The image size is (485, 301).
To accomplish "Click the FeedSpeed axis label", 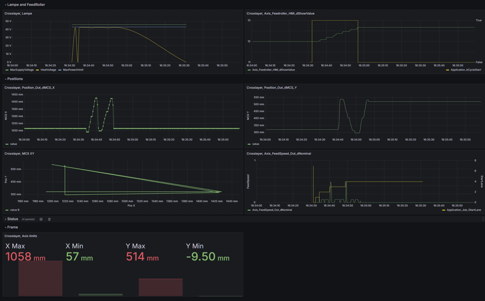I will click(248, 182).
